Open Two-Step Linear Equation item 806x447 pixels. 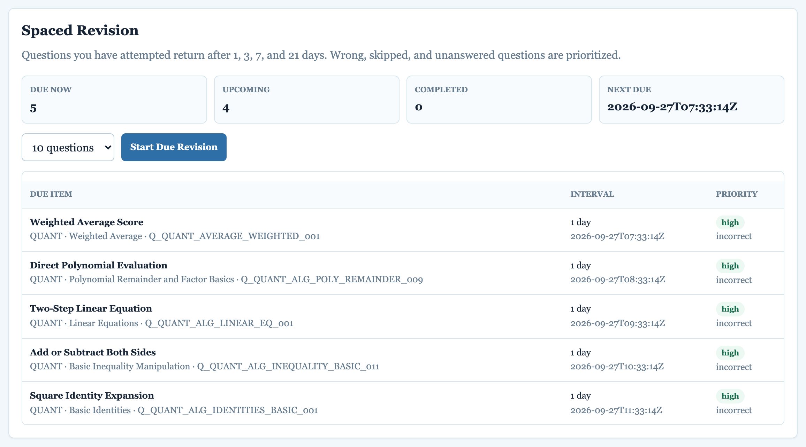coord(91,308)
